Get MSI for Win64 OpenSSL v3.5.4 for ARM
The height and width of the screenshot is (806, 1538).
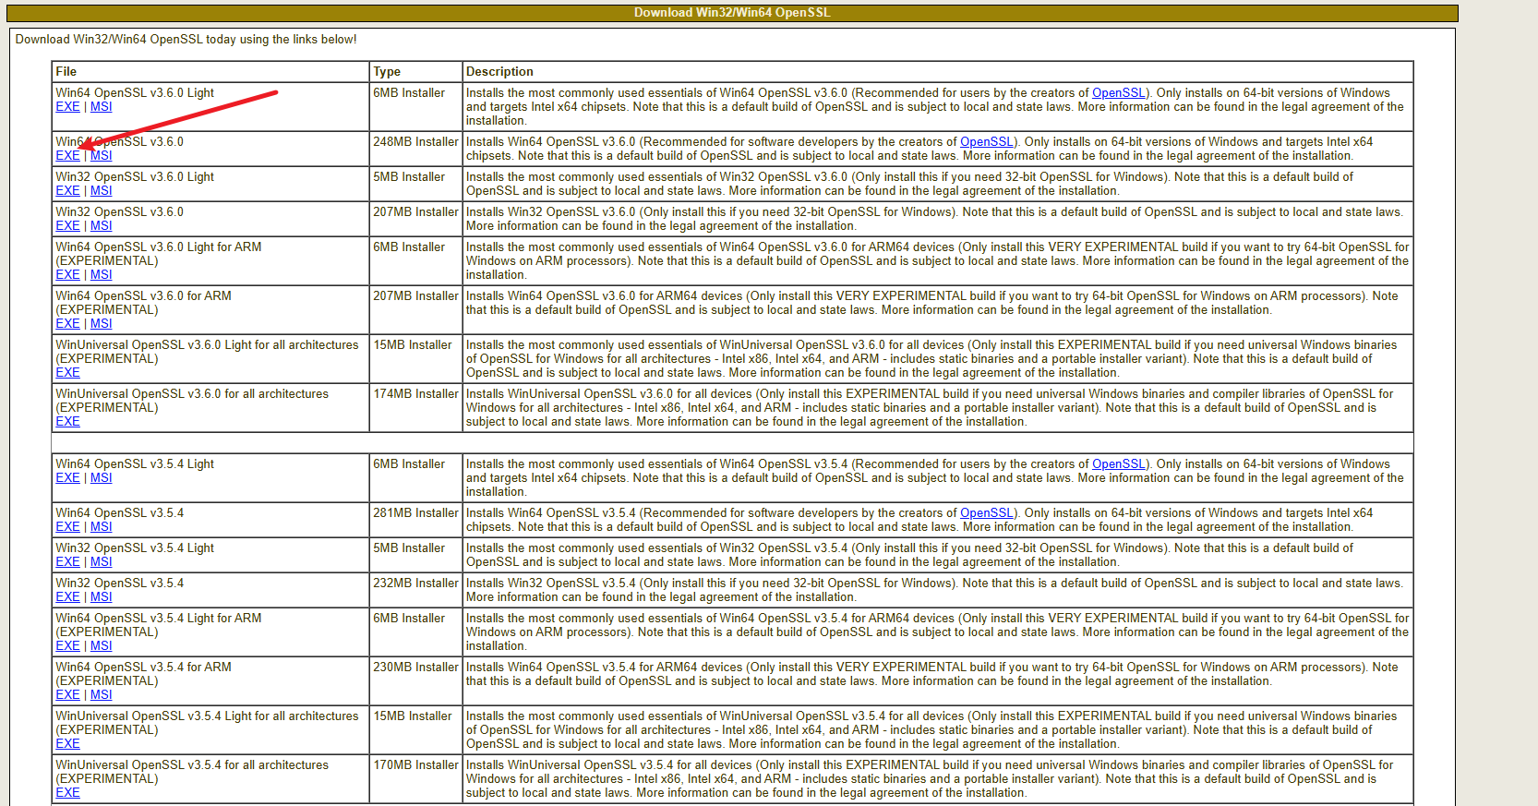pyautogui.click(x=101, y=695)
